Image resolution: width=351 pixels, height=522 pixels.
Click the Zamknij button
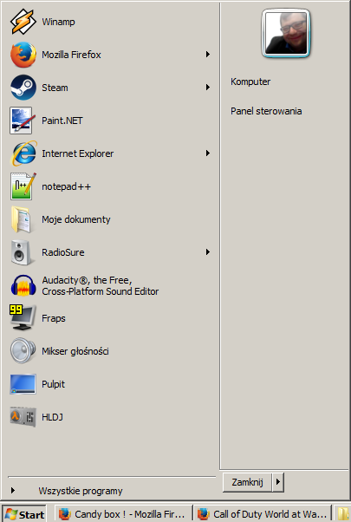pyautogui.click(x=247, y=482)
